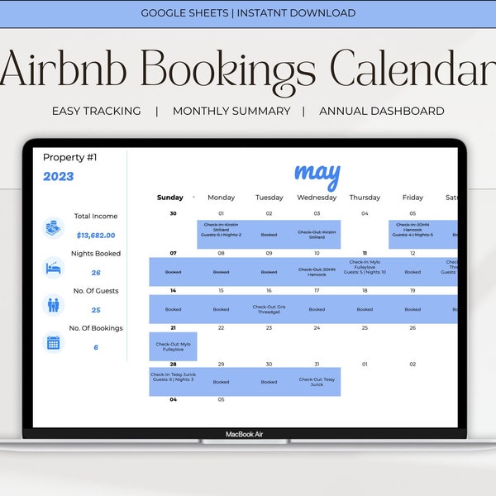496x496 pixels.
Task: Select the Booked cell under Sunday 14
Action: [x=173, y=309]
